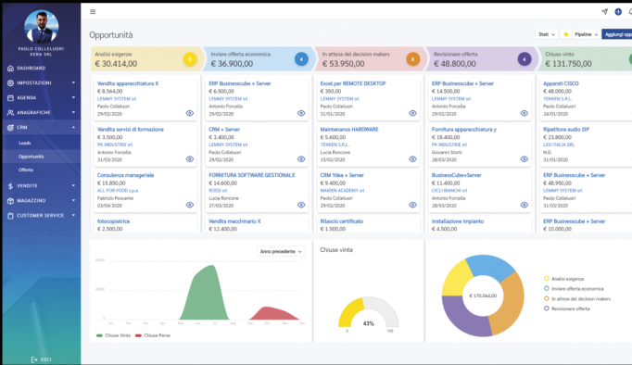Select Leads under CRM menu
This screenshot has height=365, width=632.
pos(25,143)
